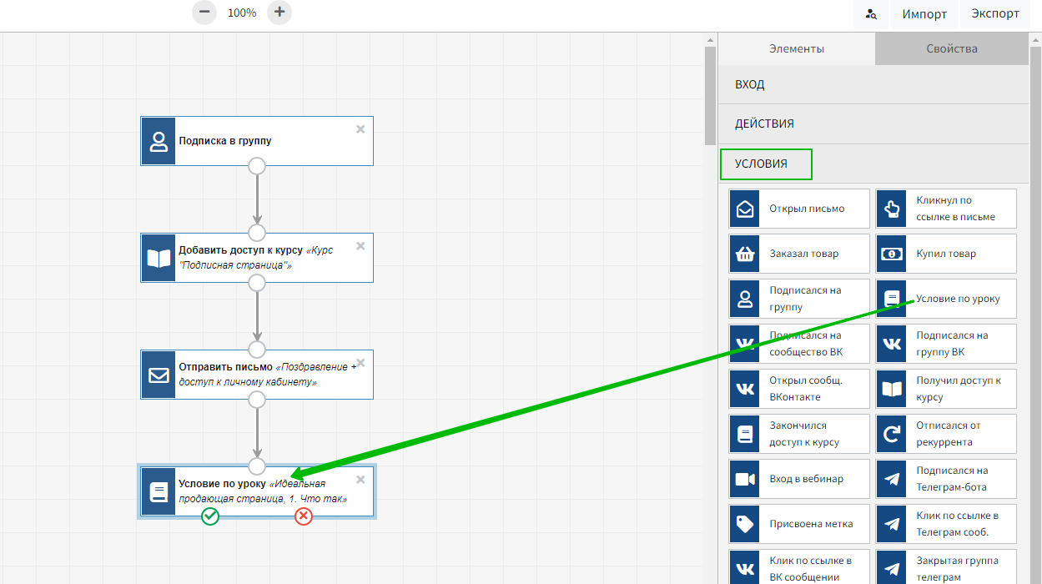Click the green checkmark output connector
The width and height of the screenshot is (1042, 584).
[x=210, y=516]
